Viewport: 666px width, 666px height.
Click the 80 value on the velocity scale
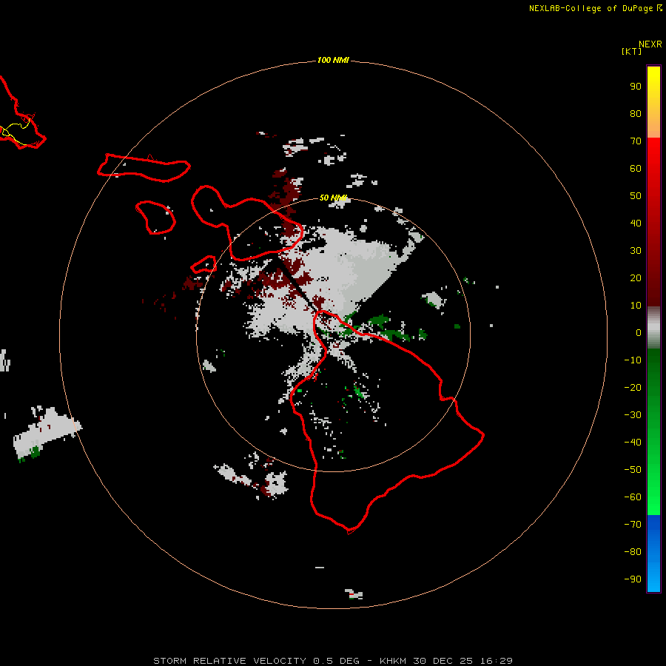(636, 114)
